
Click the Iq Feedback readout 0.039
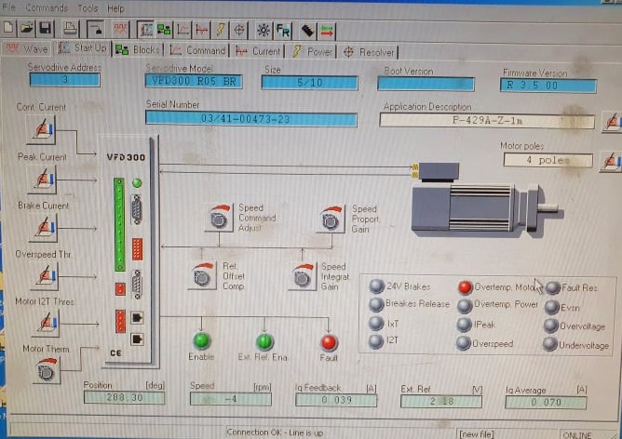tap(336, 400)
